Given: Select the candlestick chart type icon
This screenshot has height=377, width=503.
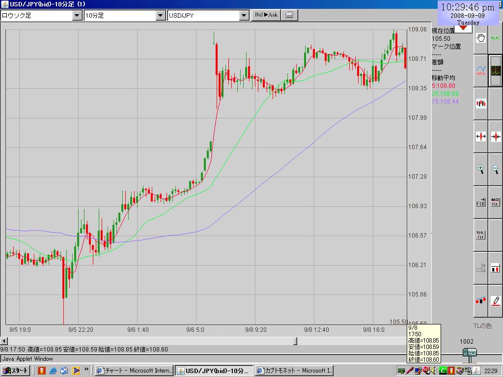Looking at the screenshot, I should point(481,104).
